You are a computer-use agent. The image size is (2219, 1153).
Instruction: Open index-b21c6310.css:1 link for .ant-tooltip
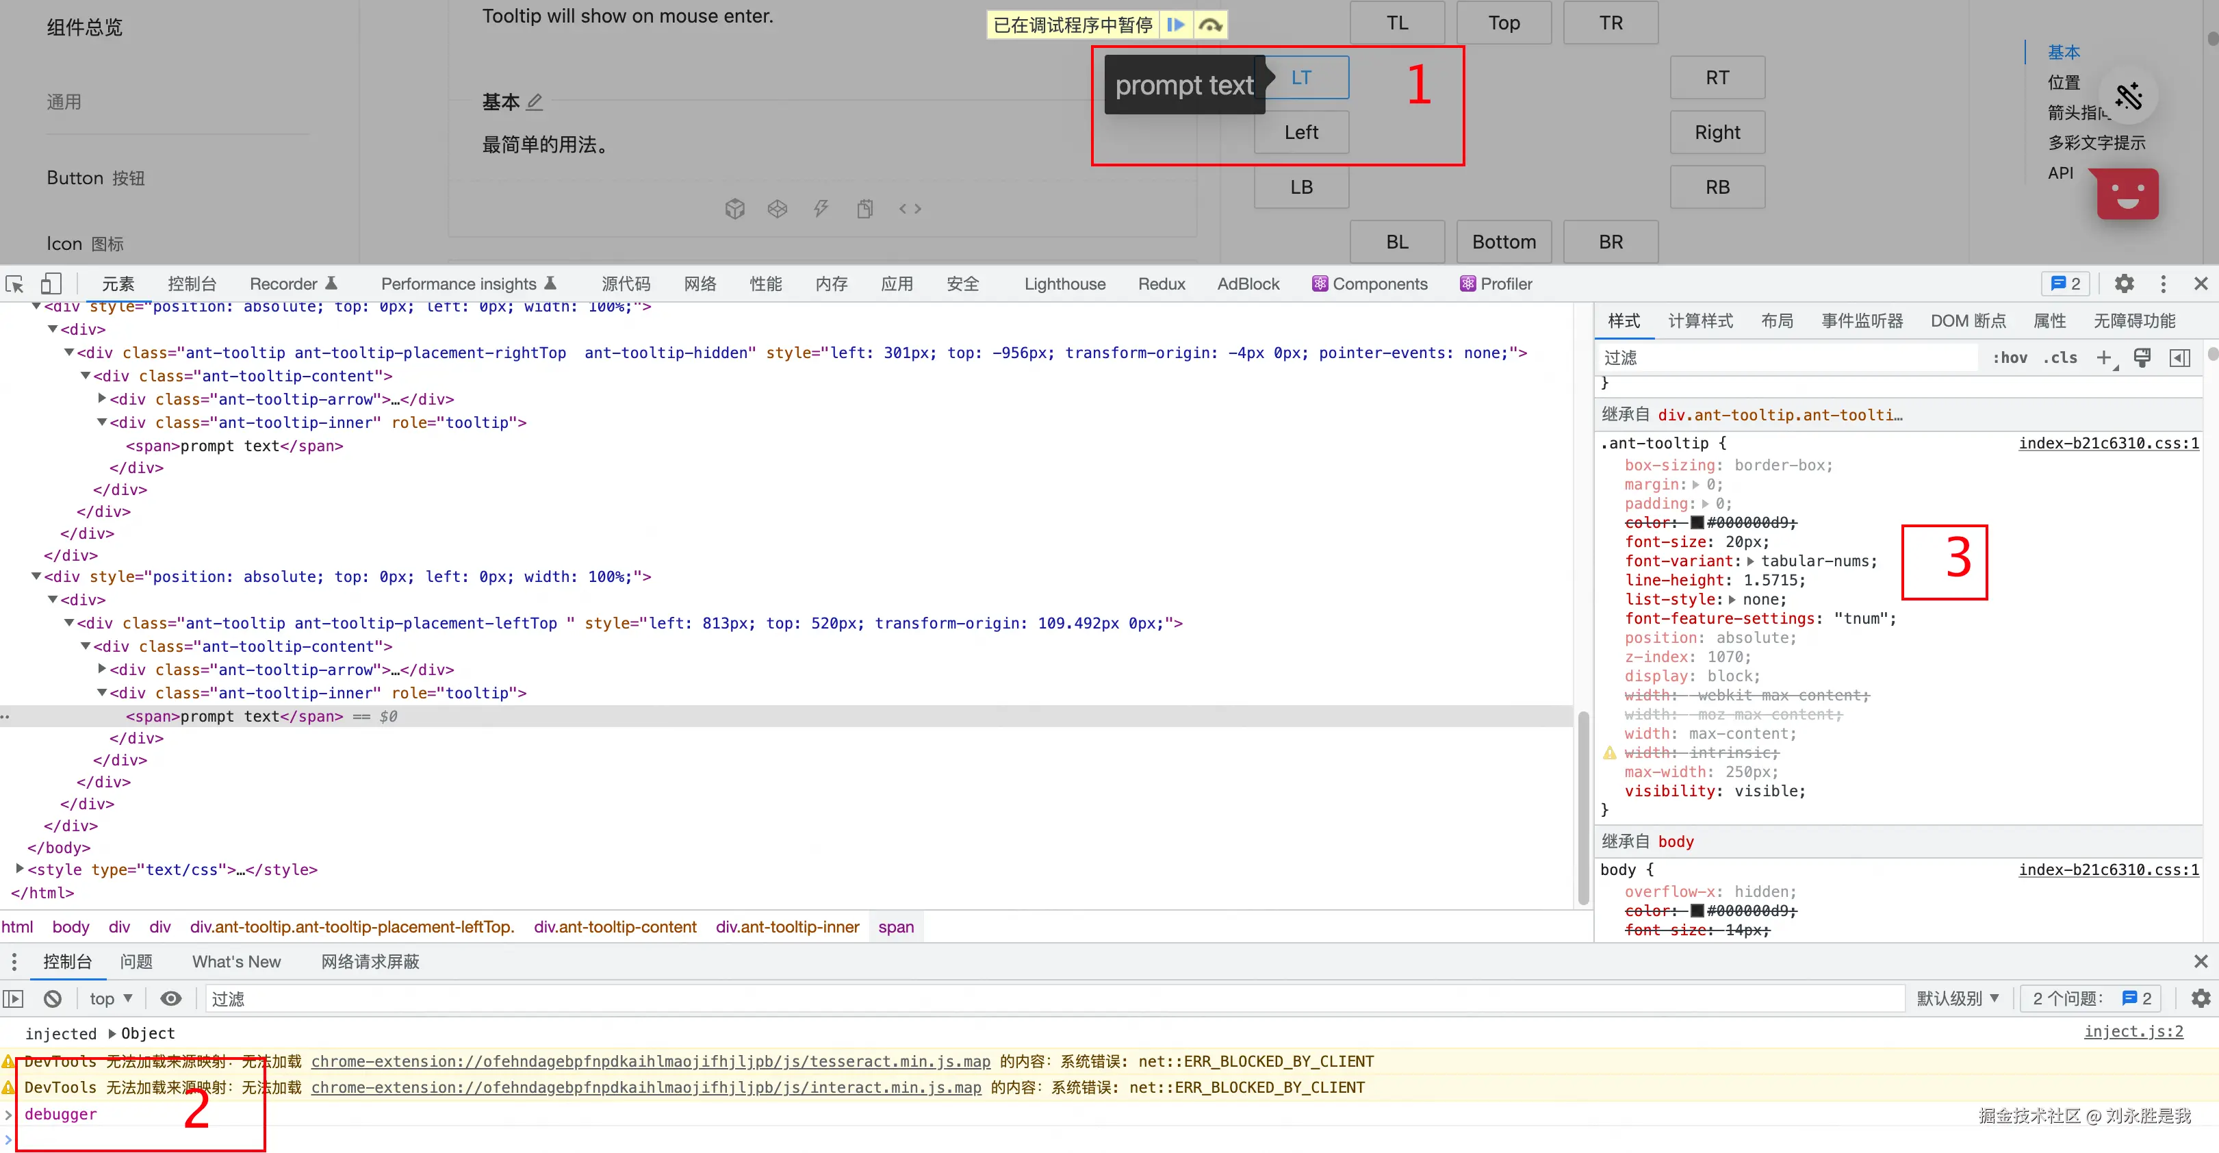pyautogui.click(x=2109, y=443)
